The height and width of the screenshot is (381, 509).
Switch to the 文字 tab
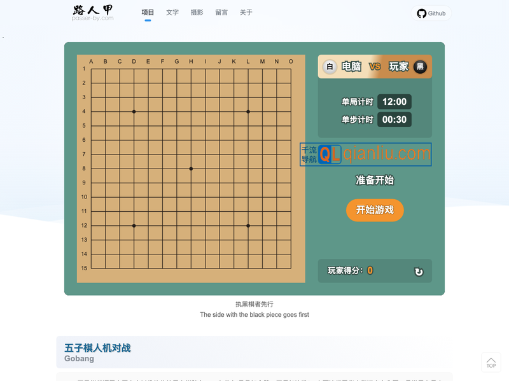tap(172, 11)
